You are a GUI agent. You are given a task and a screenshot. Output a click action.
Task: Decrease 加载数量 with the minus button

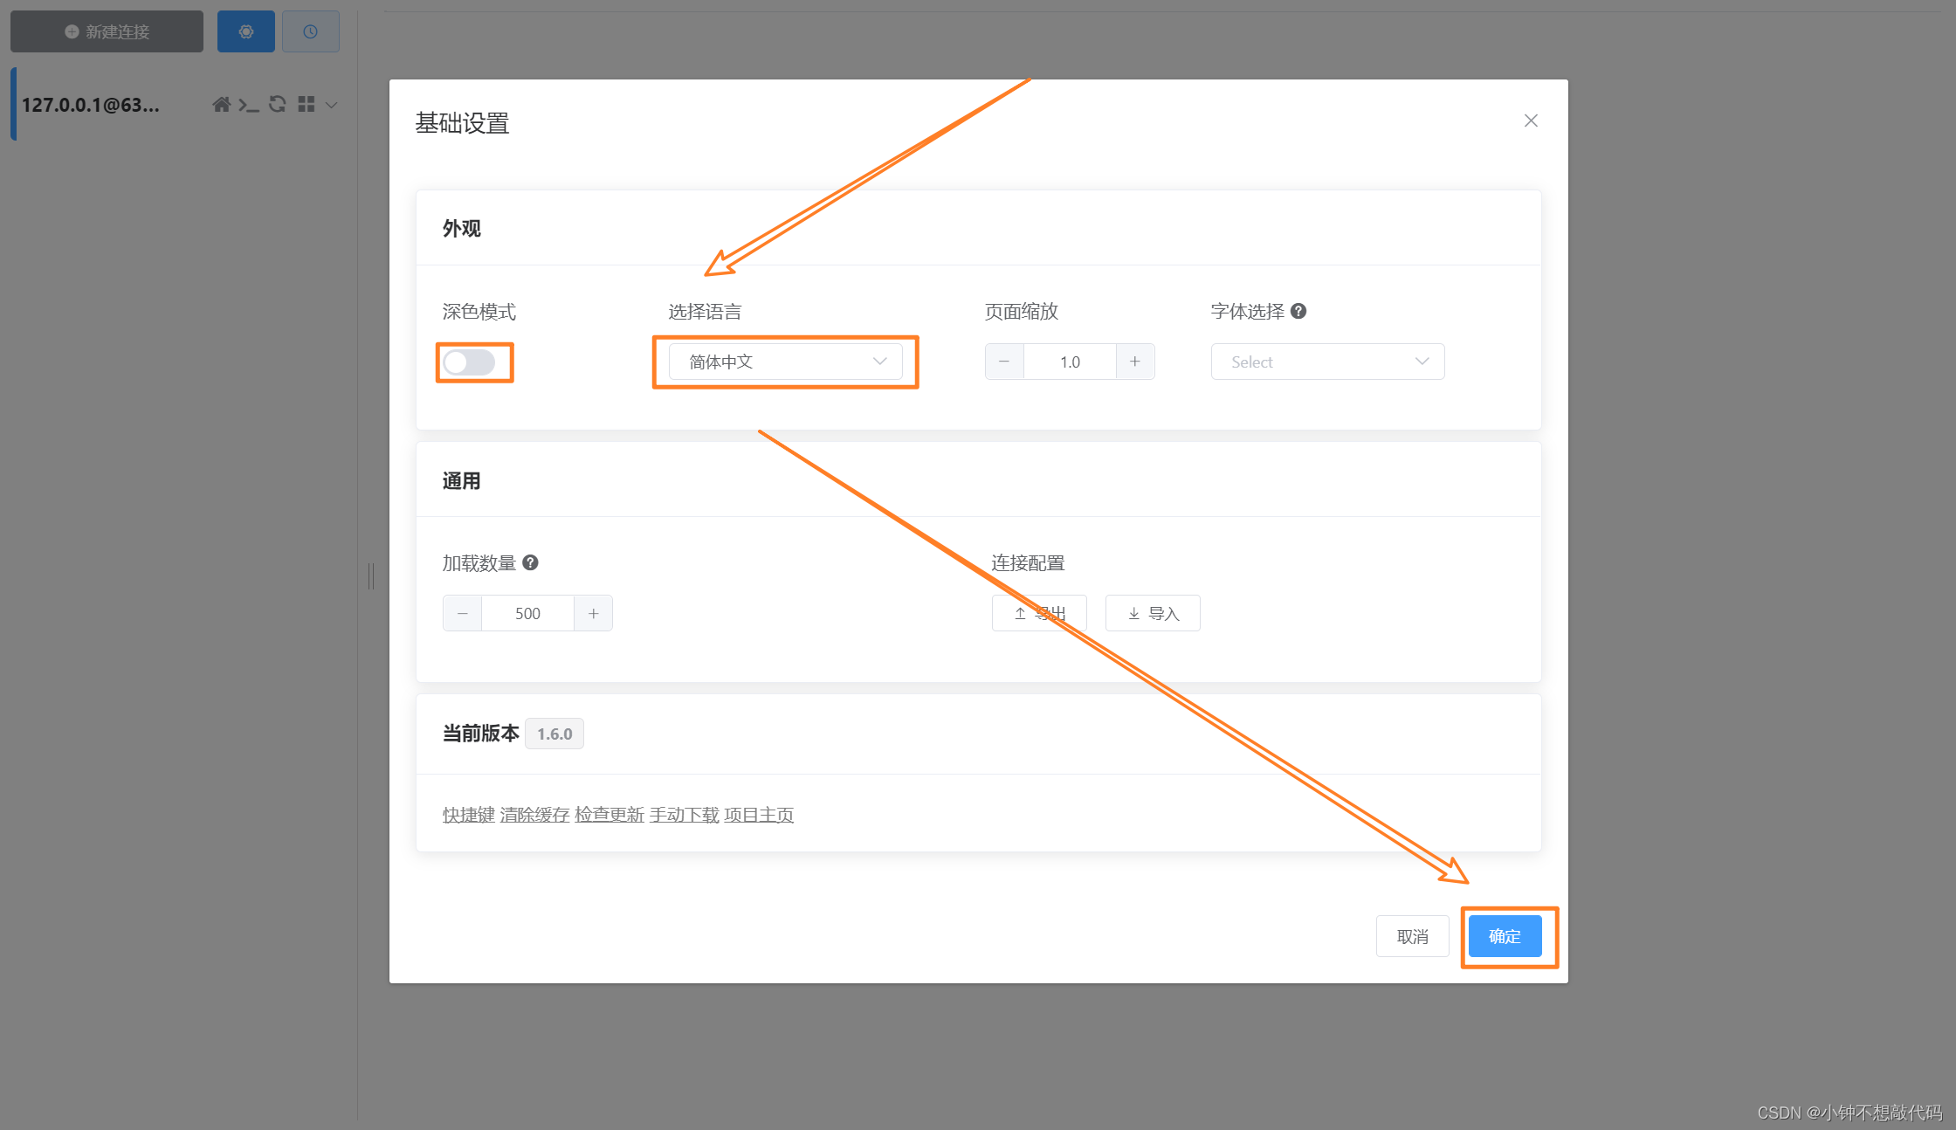point(463,613)
